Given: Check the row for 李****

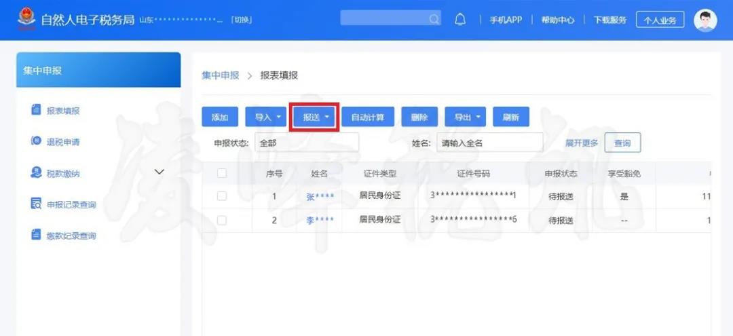Looking at the screenshot, I should [x=221, y=220].
